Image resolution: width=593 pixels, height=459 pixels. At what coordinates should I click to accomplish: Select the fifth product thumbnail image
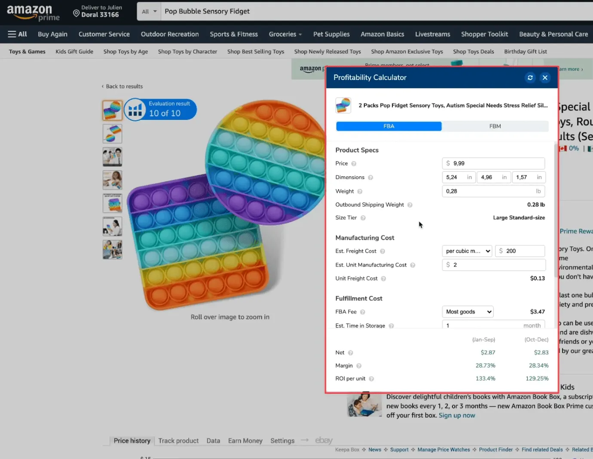point(112,203)
